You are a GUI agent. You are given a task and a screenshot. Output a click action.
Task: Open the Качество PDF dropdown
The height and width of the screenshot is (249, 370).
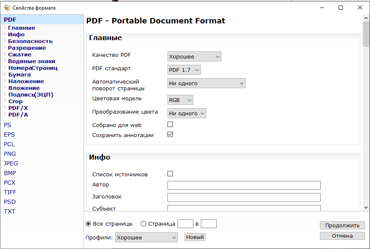pyautogui.click(x=194, y=57)
